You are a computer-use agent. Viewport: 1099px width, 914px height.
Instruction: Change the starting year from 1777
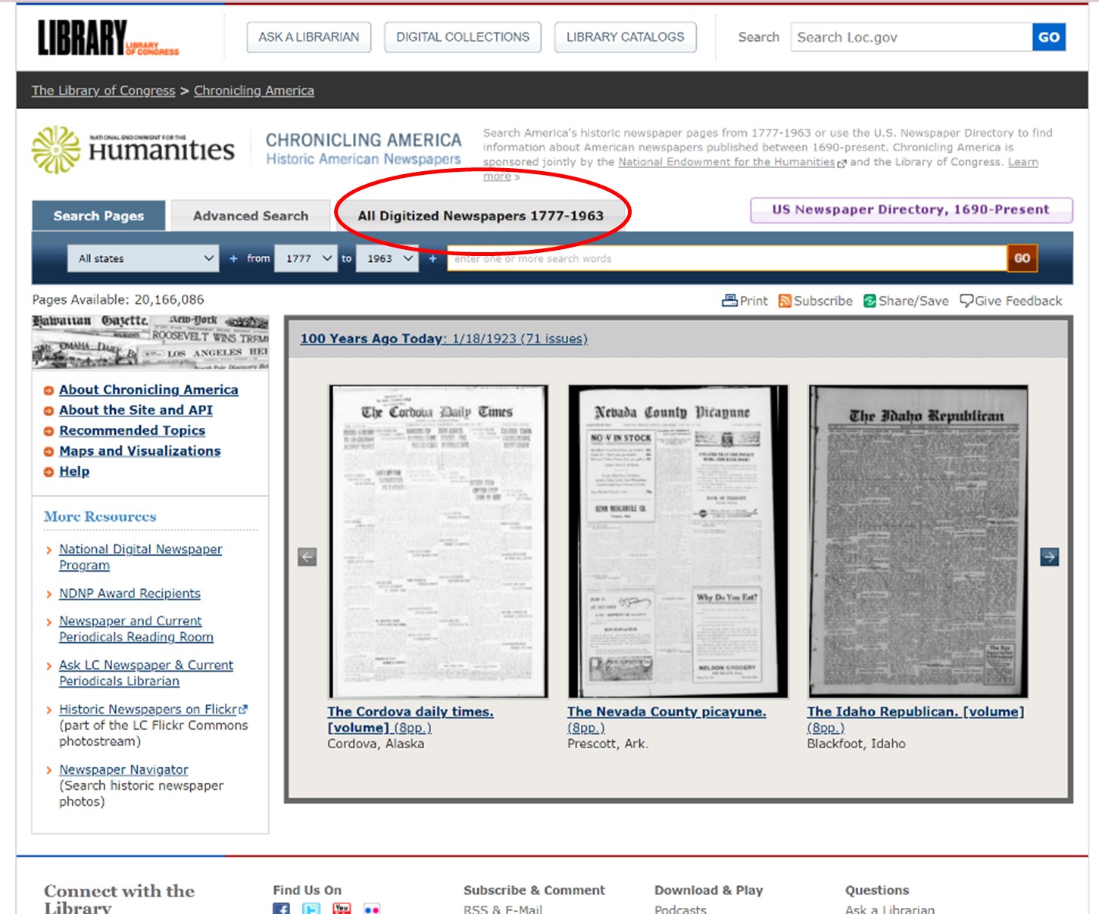pos(306,258)
